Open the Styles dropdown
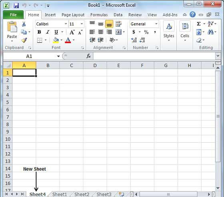Image resolution: width=224 pixels, height=197 pixels. click(x=169, y=31)
